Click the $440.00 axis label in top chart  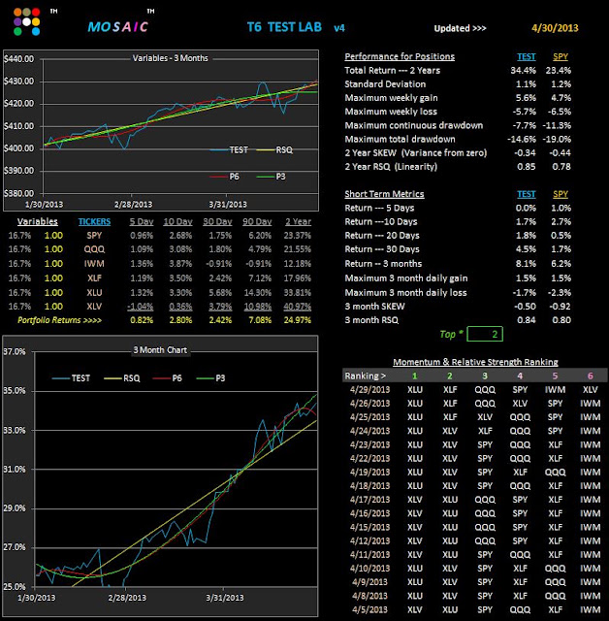click(18, 59)
